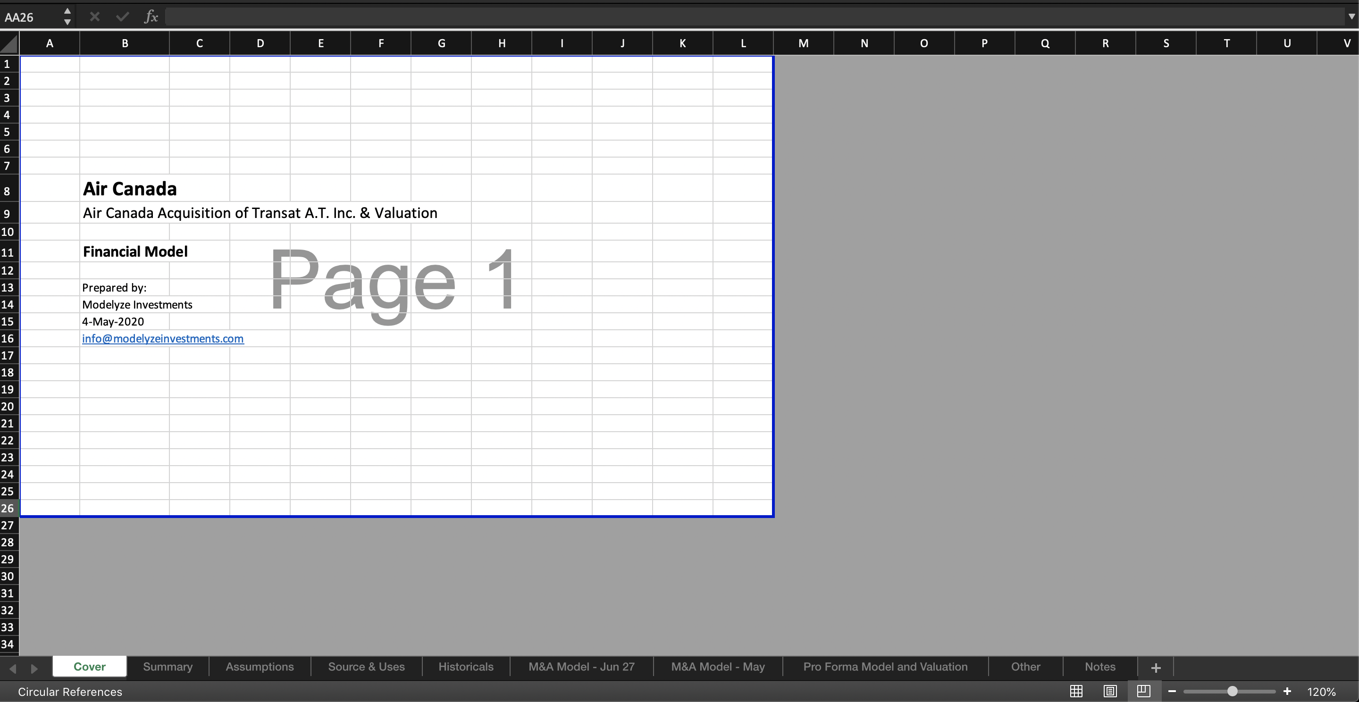Select column U header
1359x702 pixels.
click(1287, 43)
